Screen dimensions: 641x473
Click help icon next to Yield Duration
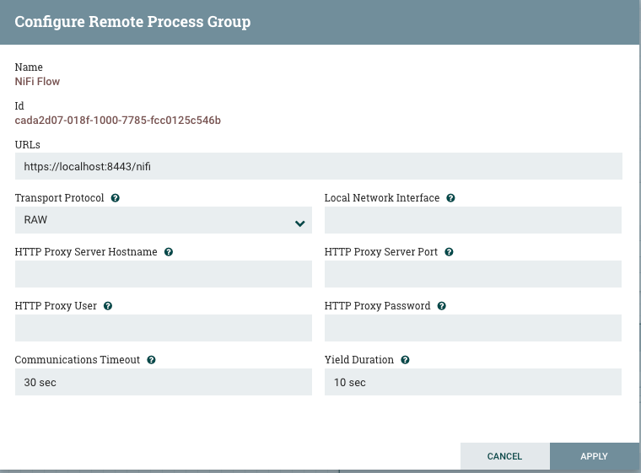pos(405,360)
